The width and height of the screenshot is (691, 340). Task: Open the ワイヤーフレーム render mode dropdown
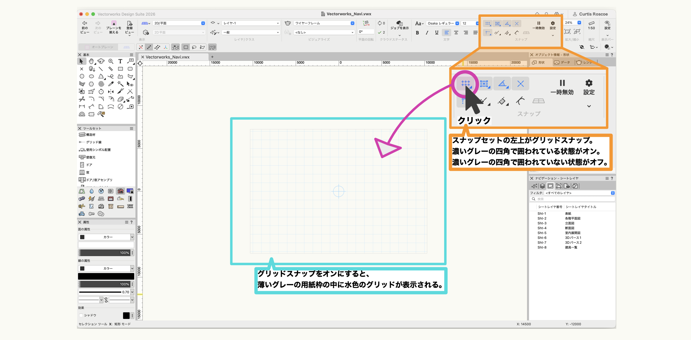point(324,23)
